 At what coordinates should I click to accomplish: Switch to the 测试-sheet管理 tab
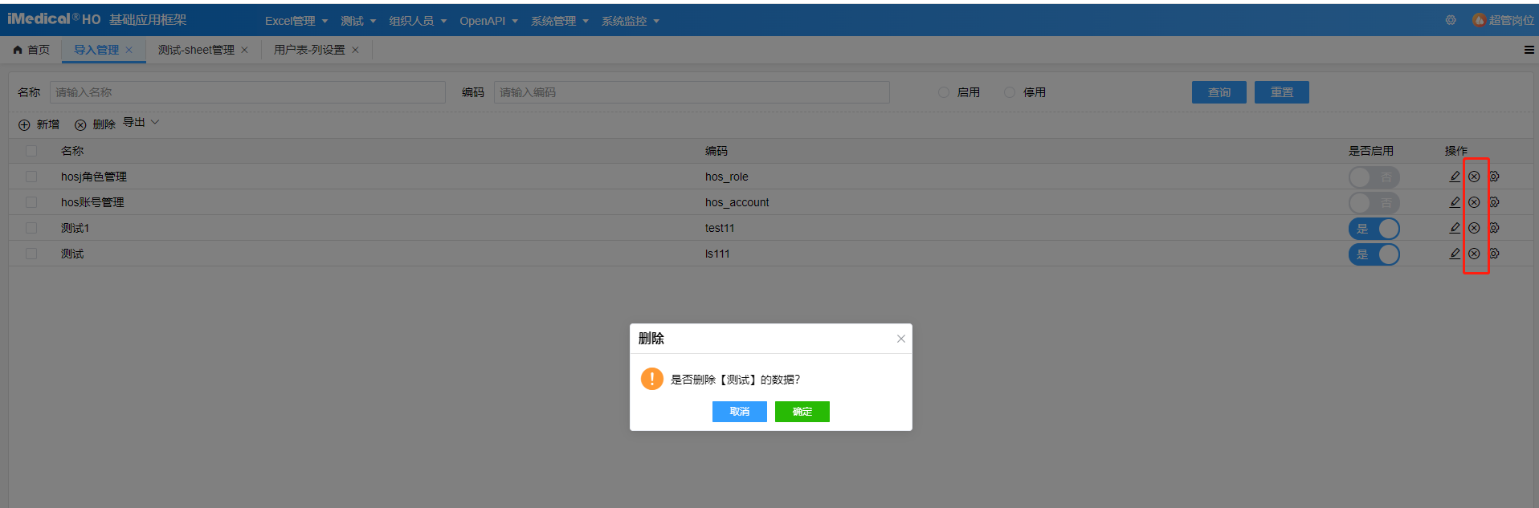pyautogui.click(x=196, y=50)
